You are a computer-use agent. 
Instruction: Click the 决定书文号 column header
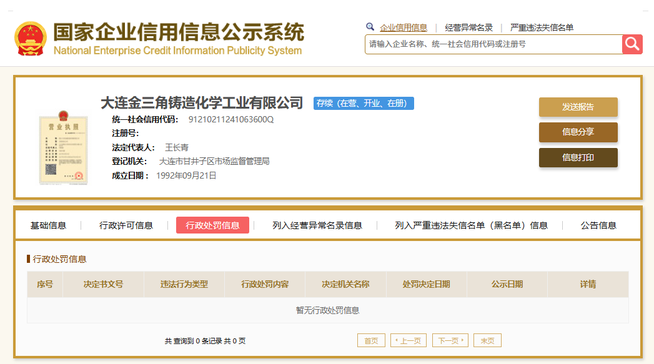[104, 284]
